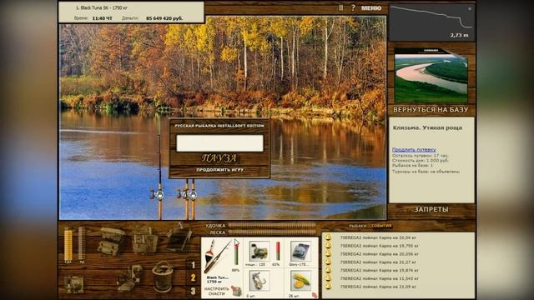Screen dimensions: 534x300
Task: Click event row 'Карпа на 21,09 кг'
Action: (x=378, y=287)
